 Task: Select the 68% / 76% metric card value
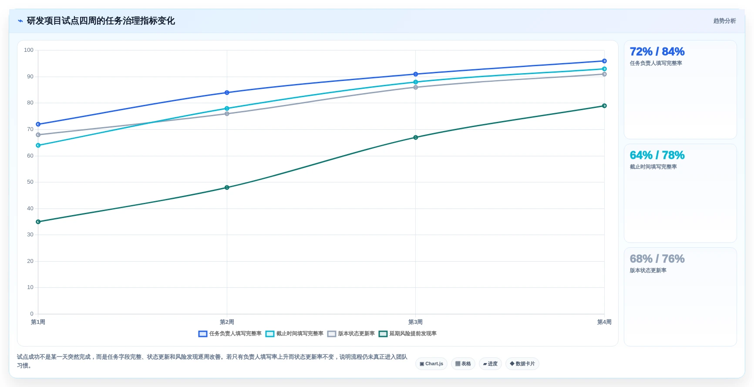(x=657, y=259)
